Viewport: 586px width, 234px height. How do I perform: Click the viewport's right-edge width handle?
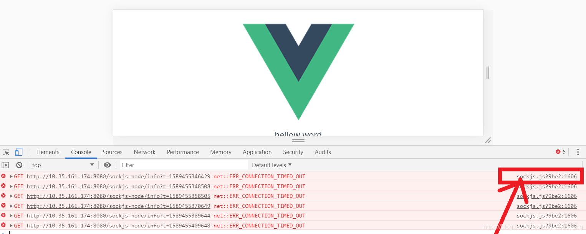click(x=488, y=73)
